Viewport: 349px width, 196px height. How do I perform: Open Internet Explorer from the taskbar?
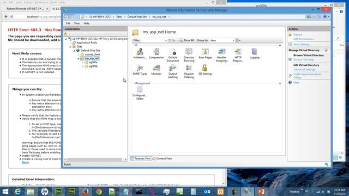pyautogui.click(x=17, y=192)
